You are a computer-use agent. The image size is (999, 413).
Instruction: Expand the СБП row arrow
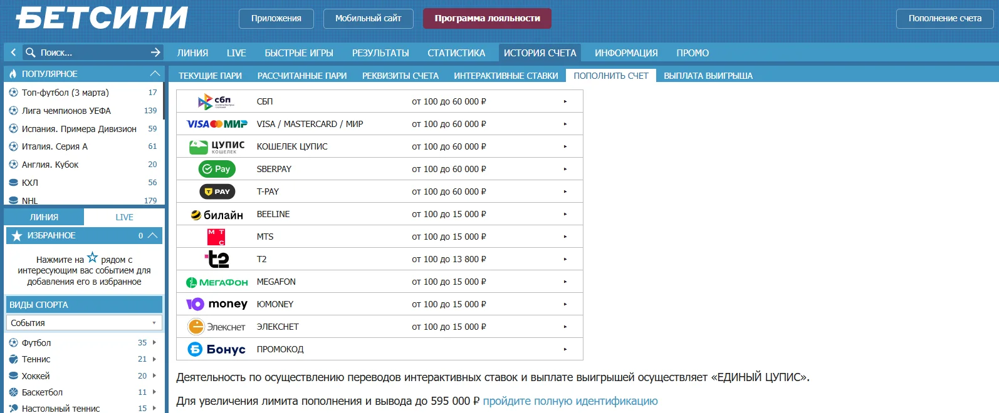tap(565, 101)
